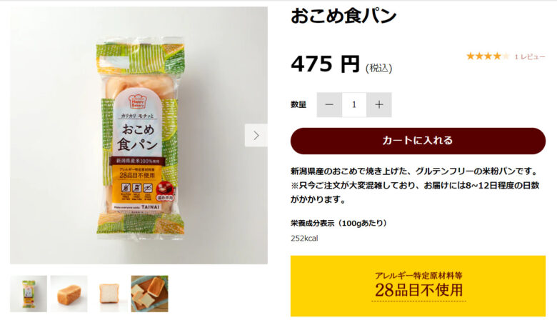
Task: Open the 1 レビュー review link
Action: pos(530,57)
